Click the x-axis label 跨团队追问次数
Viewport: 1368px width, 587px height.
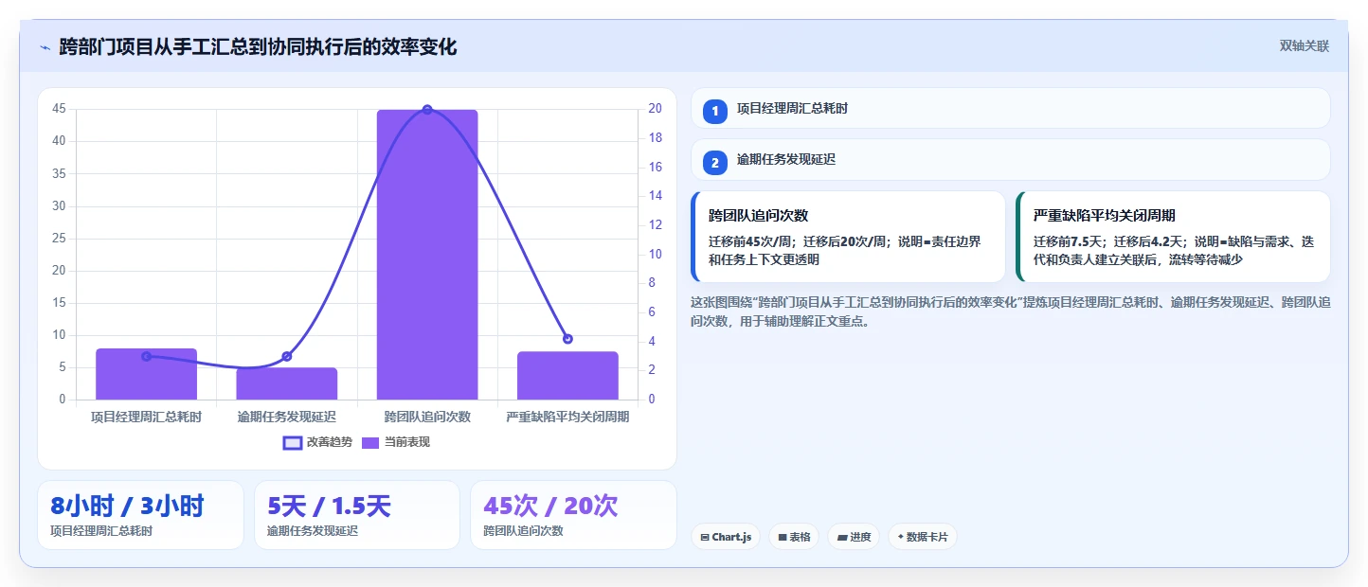[427, 417]
